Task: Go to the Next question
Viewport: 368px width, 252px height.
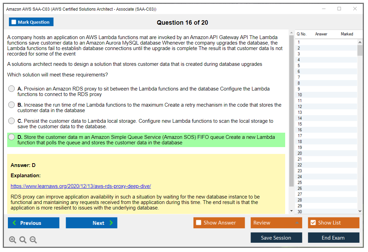Action: (x=91, y=223)
